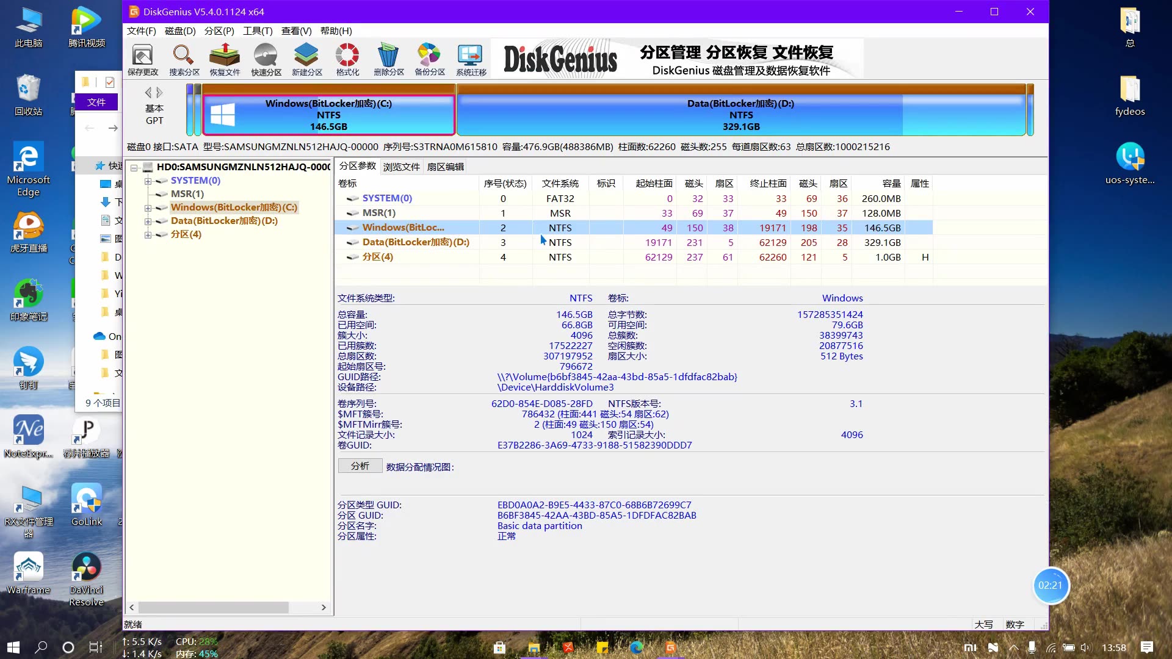Select SYSTEM(0) in the disk tree
1172x659 pixels.
click(195, 181)
